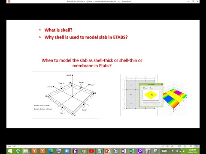
Task: Click the Slide 1 of 5 status indicator
Action: click(x=12, y=146)
